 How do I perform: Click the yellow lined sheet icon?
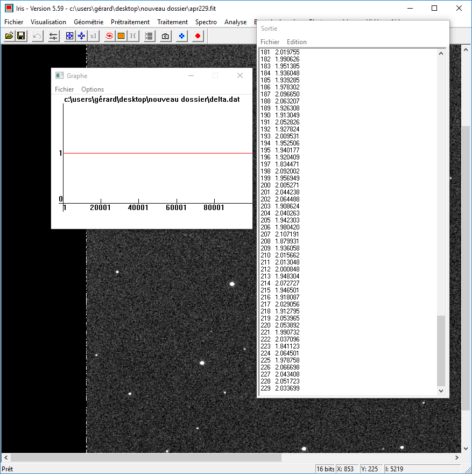121,36
